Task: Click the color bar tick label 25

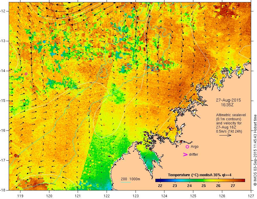Action: [204, 186]
